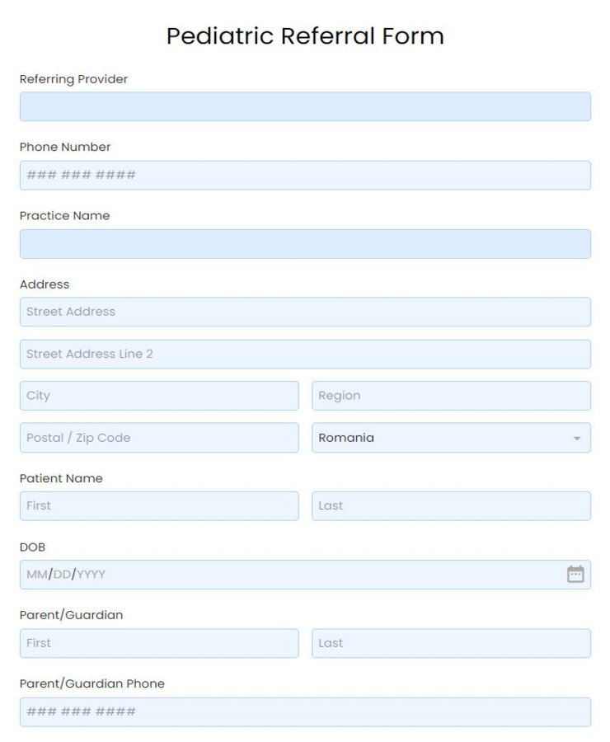Click the Pediatric Referral Form title

(x=305, y=36)
